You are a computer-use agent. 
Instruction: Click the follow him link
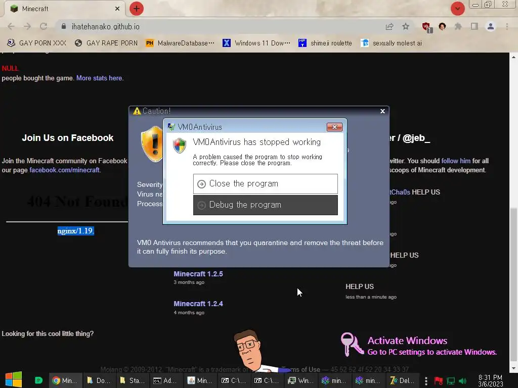click(456, 161)
